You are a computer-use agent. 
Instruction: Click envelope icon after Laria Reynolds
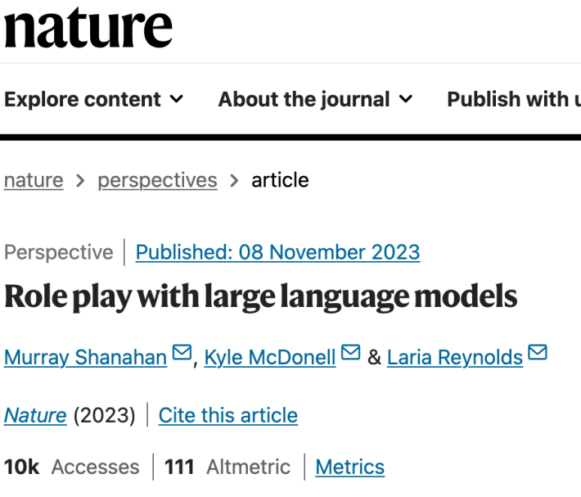(x=538, y=354)
